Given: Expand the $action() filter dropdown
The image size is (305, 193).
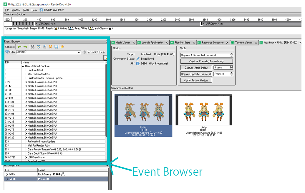Looking at the screenshot, I should click(79, 52).
